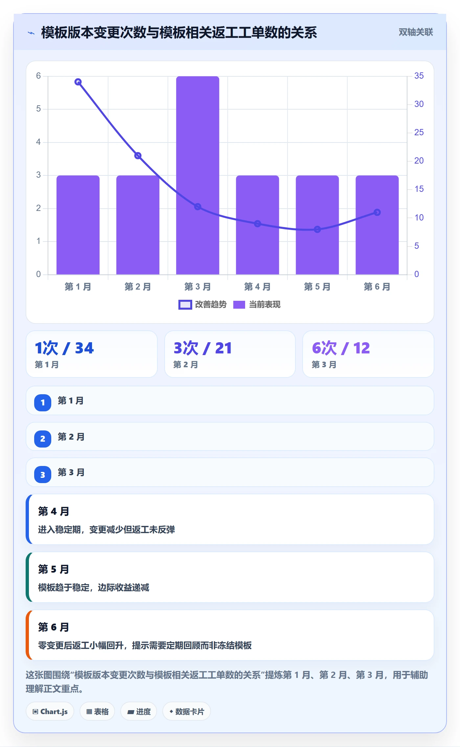This screenshot has width=460, height=747.
Task: Select the 第 2 月 list row
Action: pyautogui.click(x=230, y=437)
